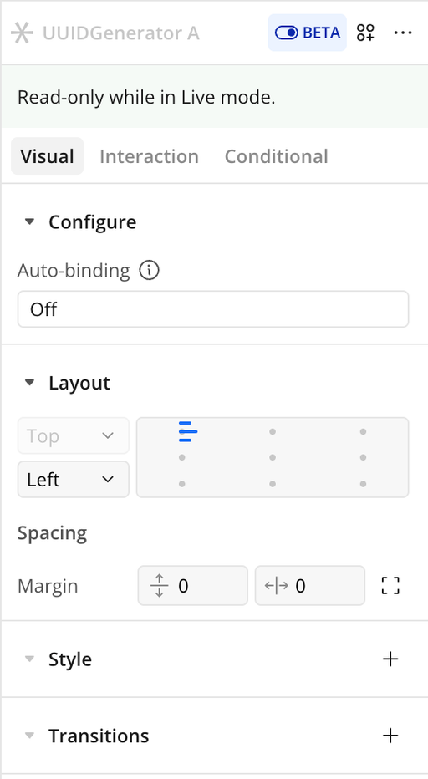Select center-center alignment dot in grid
This screenshot has width=428, height=779.
[x=273, y=457]
